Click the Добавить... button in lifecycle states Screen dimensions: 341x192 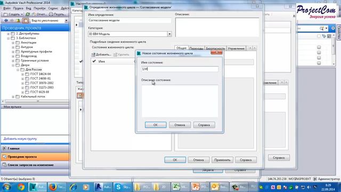(x=101, y=54)
